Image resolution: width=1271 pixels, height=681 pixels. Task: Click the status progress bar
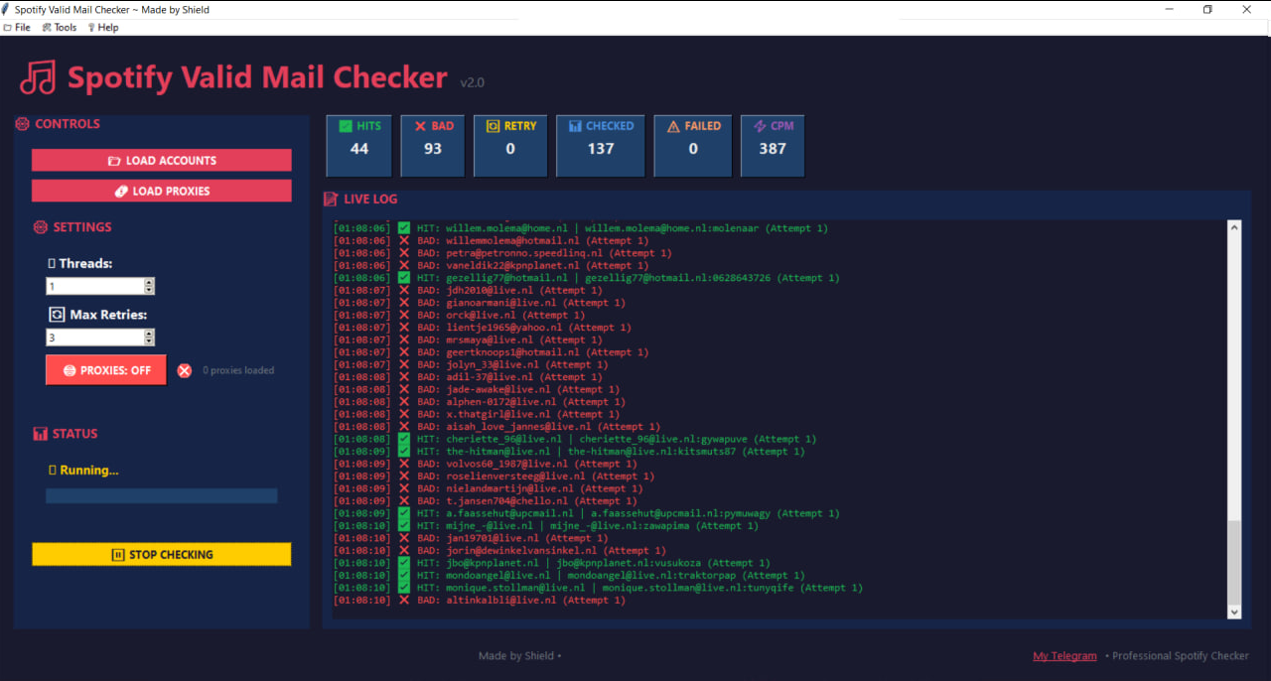(x=162, y=495)
